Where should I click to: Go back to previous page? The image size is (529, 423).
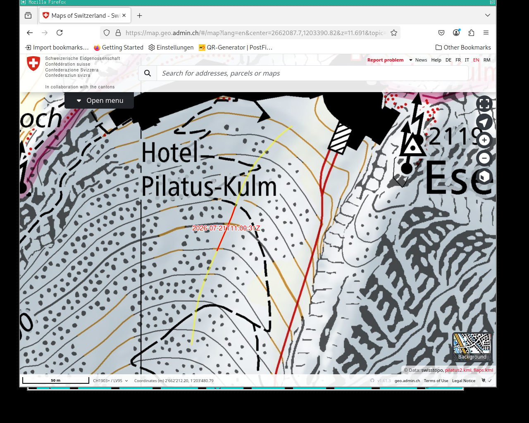pyautogui.click(x=30, y=33)
